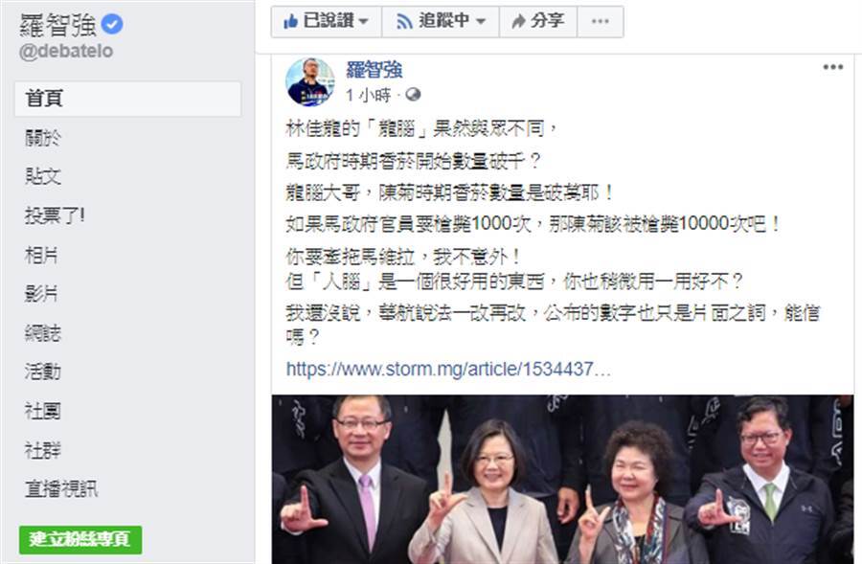The height and width of the screenshot is (564, 862).
Task: Expand the 追蹤中 dropdown arrow
Action: 481,21
